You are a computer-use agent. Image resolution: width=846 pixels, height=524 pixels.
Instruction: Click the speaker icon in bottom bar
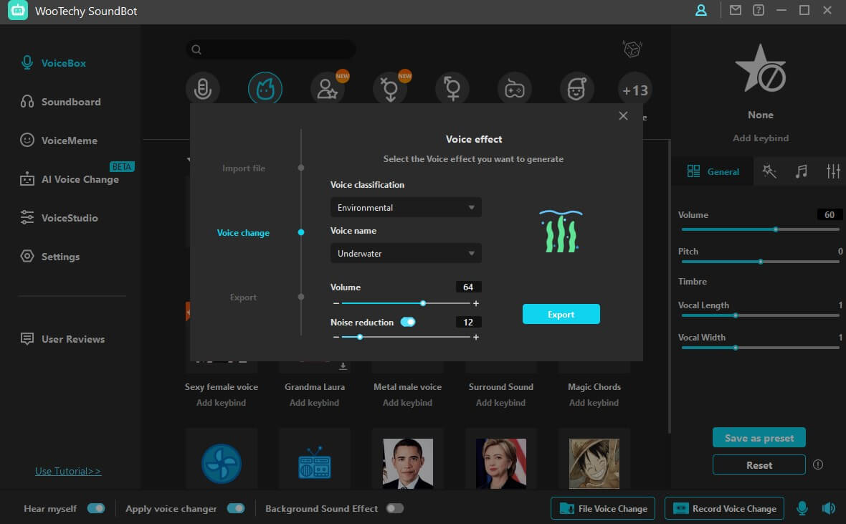(x=829, y=508)
